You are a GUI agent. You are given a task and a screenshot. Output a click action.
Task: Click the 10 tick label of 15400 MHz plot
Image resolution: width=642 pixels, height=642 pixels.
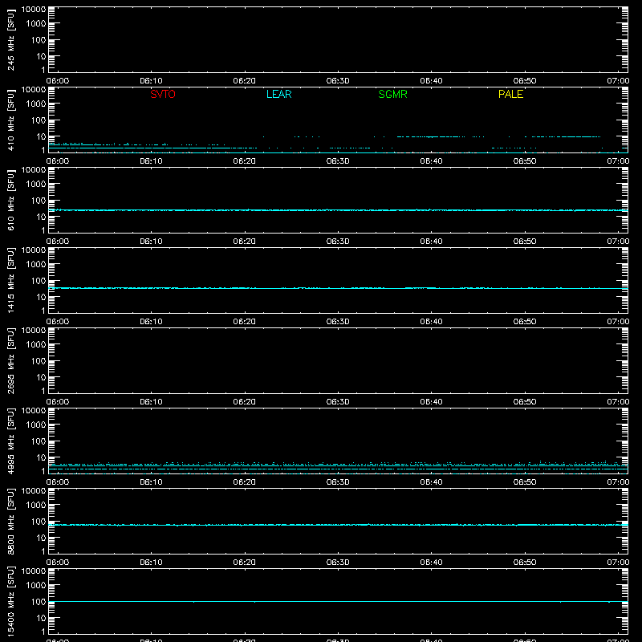coord(41,618)
